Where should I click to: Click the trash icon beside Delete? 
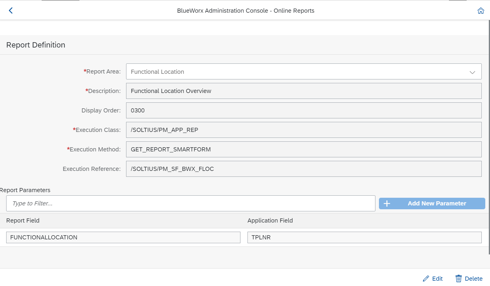(458, 279)
